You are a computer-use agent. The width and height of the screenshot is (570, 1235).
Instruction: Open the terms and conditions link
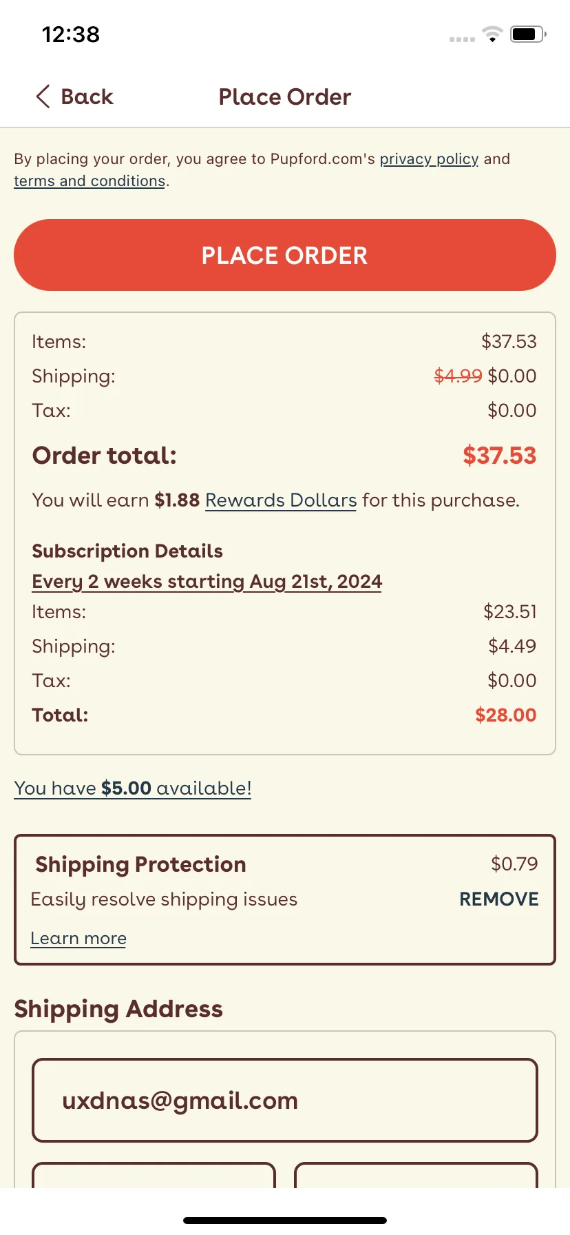click(89, 181)
